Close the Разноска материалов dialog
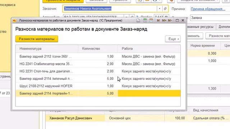This screenshot has height=129, width=230. [x=183, y=20]
